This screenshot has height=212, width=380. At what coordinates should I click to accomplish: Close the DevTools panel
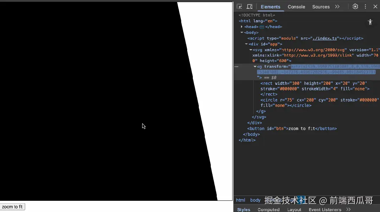[x=375, y=7]
